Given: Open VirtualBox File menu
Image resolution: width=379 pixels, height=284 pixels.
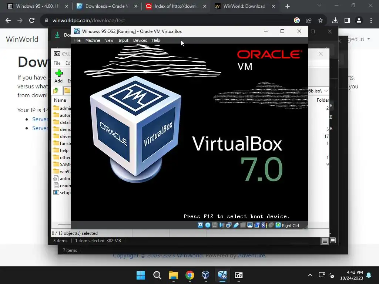Looking at the screenshot, I should click(x=77, y=40).
